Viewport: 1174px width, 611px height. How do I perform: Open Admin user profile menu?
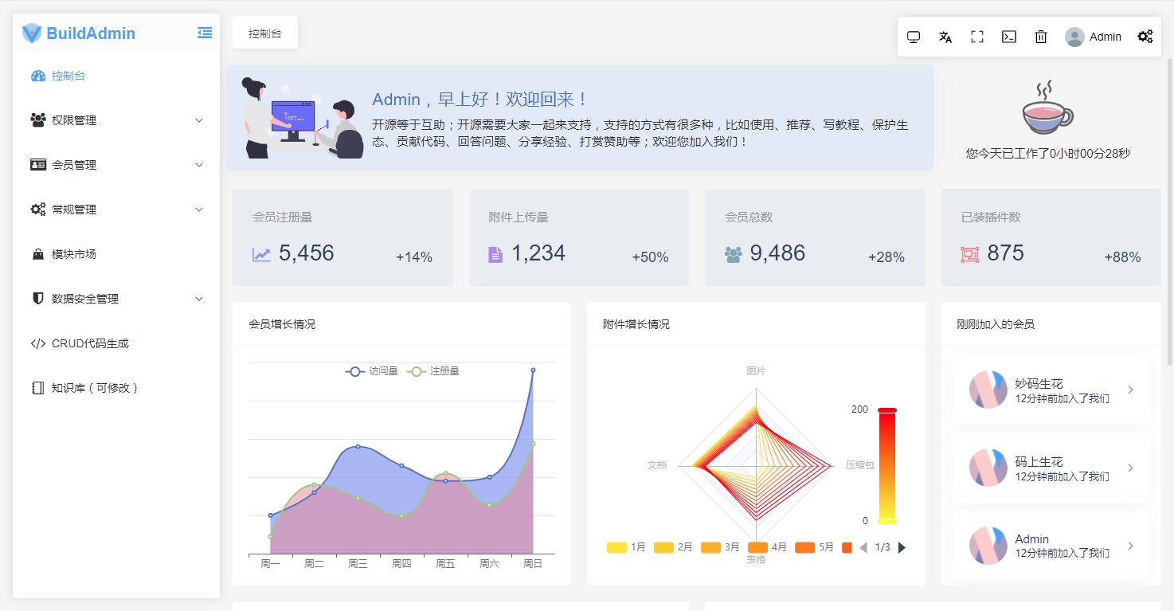point(1094,37)
